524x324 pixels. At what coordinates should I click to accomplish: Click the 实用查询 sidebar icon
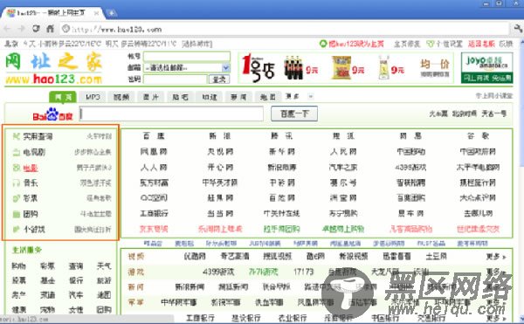pos(17,136)
